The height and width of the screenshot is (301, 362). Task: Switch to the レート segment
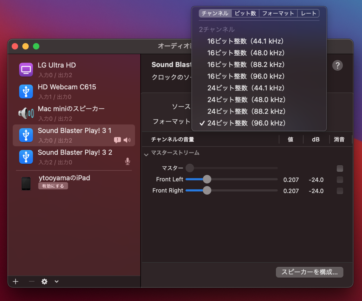tap(308, 13)
